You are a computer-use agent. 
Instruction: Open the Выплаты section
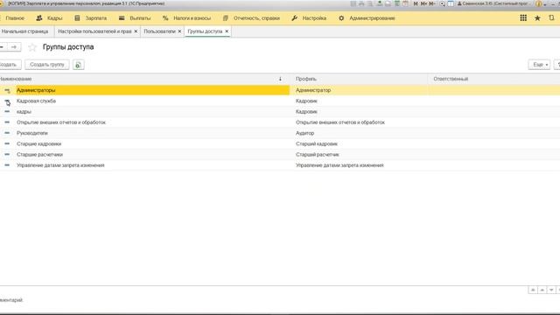[x=140, y=17]
